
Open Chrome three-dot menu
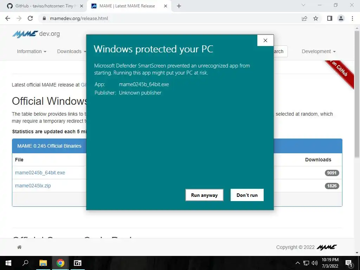pyautogui.click(x=352, y=18)
